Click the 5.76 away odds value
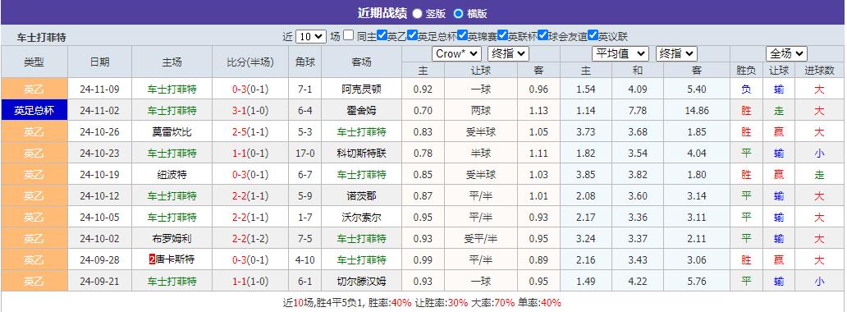Viewport: 847px width, 312px height. [x=696, y=281]
